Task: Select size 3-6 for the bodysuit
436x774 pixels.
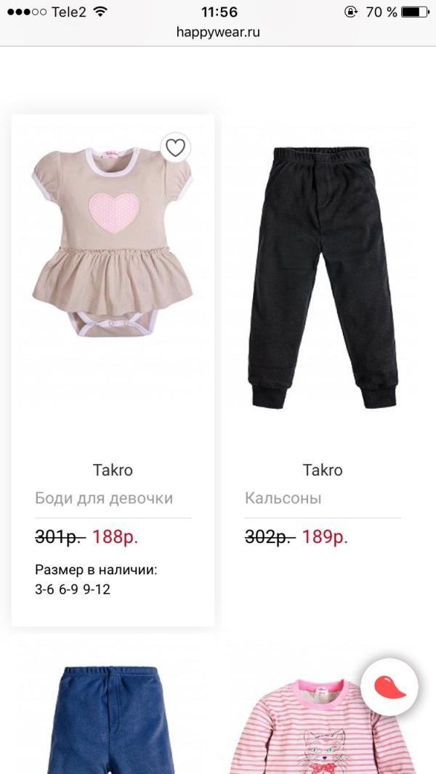Action: 44,590
